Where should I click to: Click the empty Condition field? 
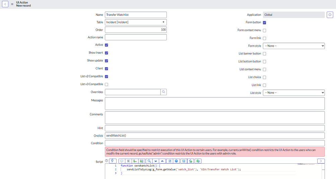click(x=215, y=143)
